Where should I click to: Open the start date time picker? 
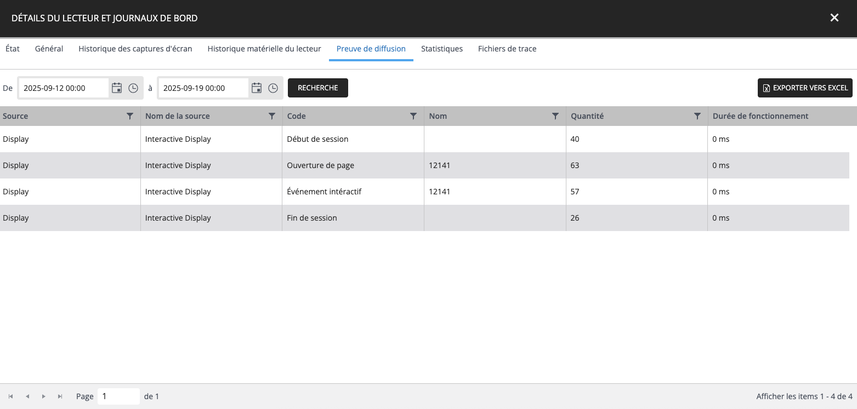[133, 88]
